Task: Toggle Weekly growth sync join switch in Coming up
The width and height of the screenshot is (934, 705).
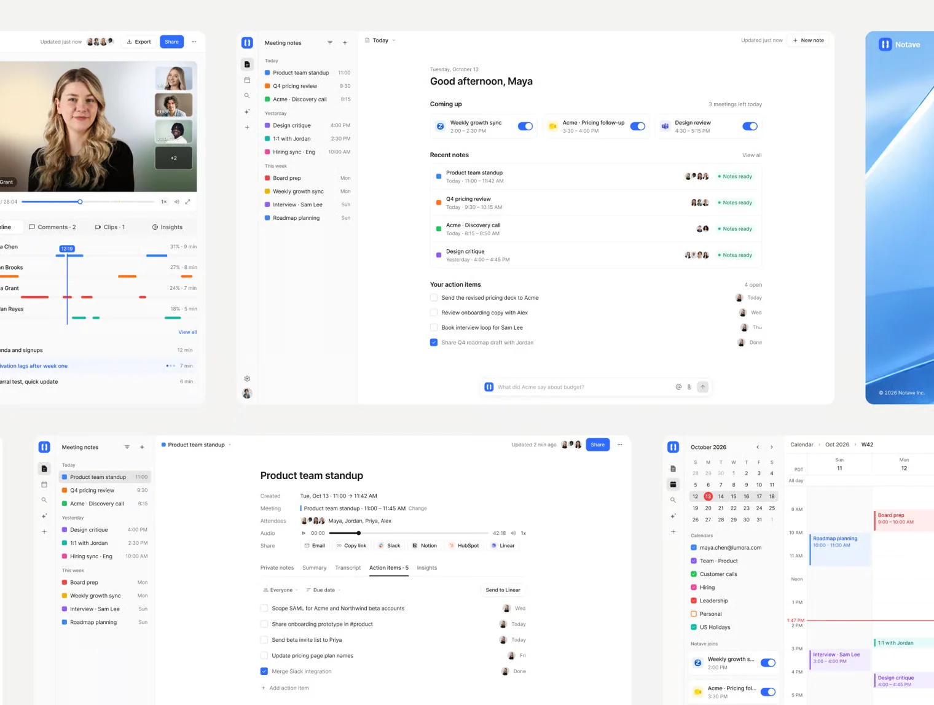Action: pyautogui.click(x=525, y=127)
